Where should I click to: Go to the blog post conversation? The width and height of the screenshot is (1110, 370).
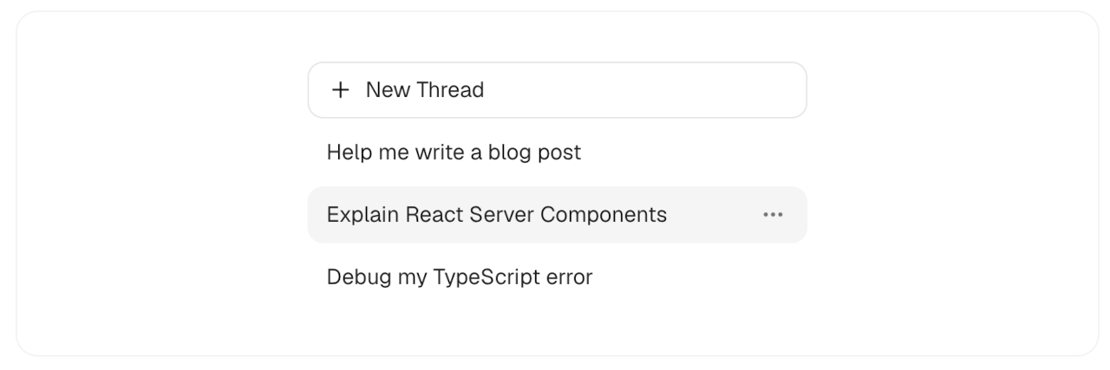point(454,153)
